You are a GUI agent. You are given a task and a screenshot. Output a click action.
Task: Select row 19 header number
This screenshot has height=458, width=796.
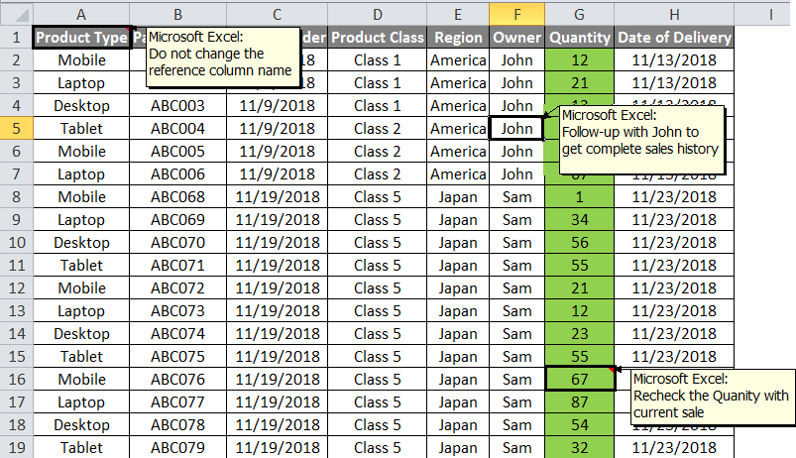pos(17,447)
